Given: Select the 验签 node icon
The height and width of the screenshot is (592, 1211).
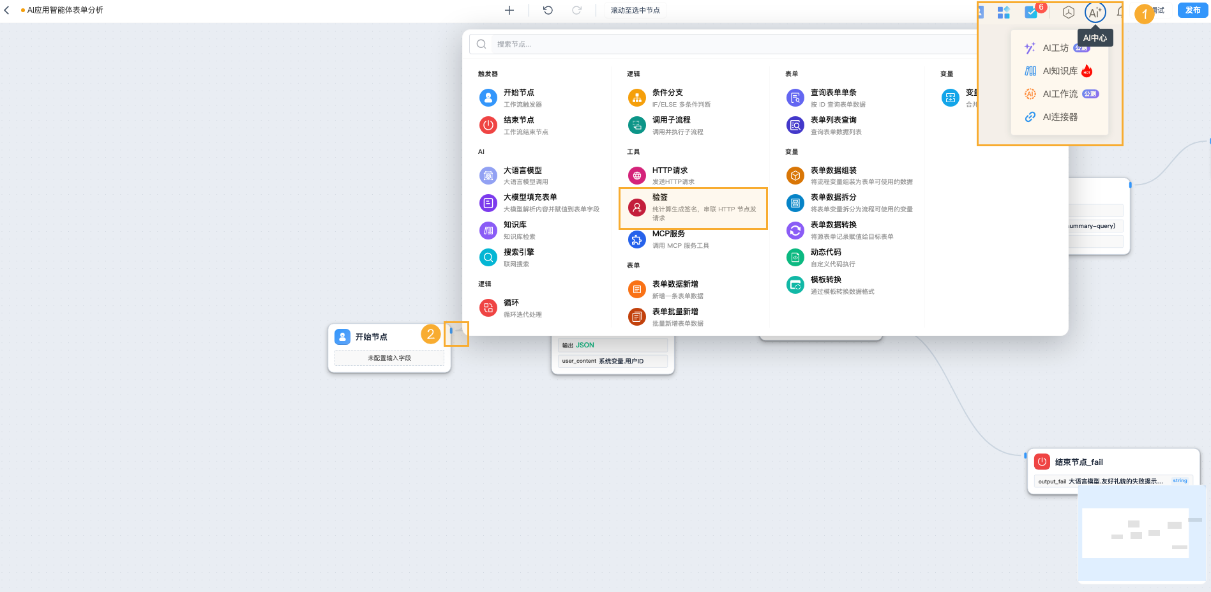Looking at the screenshot, I should pos(637,208).
